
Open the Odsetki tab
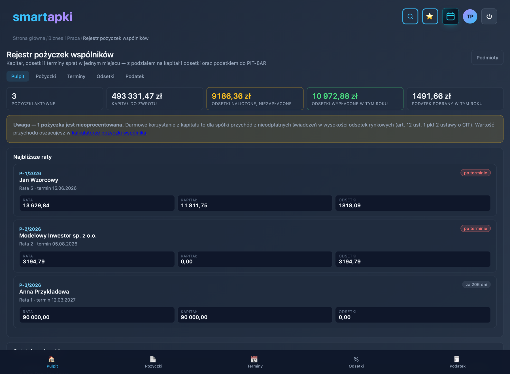[x=105, y=76]
